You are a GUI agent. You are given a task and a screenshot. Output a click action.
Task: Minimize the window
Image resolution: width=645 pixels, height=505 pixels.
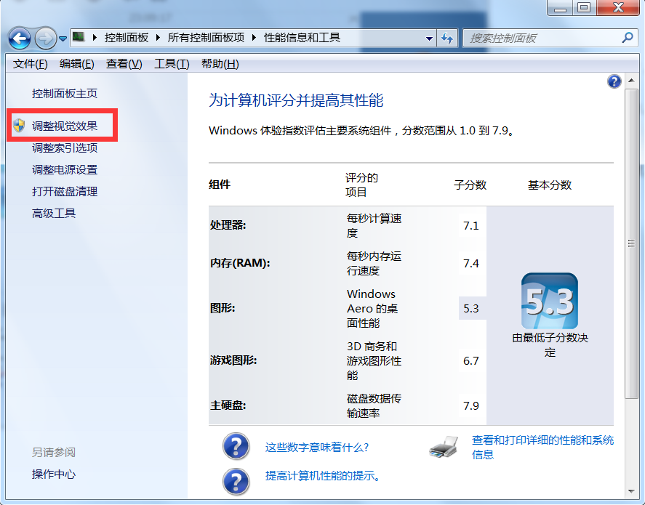click(x=560, y=7)
